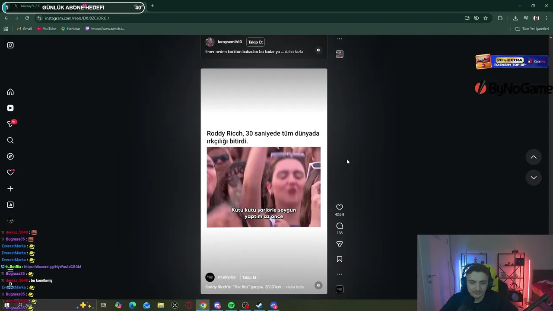Mute the muolyrics reel audio
Screen dimensions: 553x311
[318, 286]
